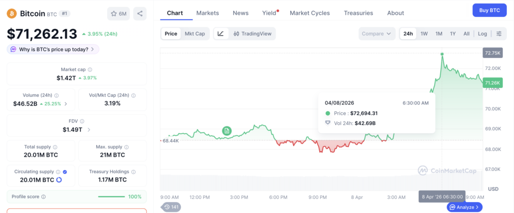The width and height of the screenshot is (514, 213).
Task: Open the share icon button
Action: coord(140,13)
